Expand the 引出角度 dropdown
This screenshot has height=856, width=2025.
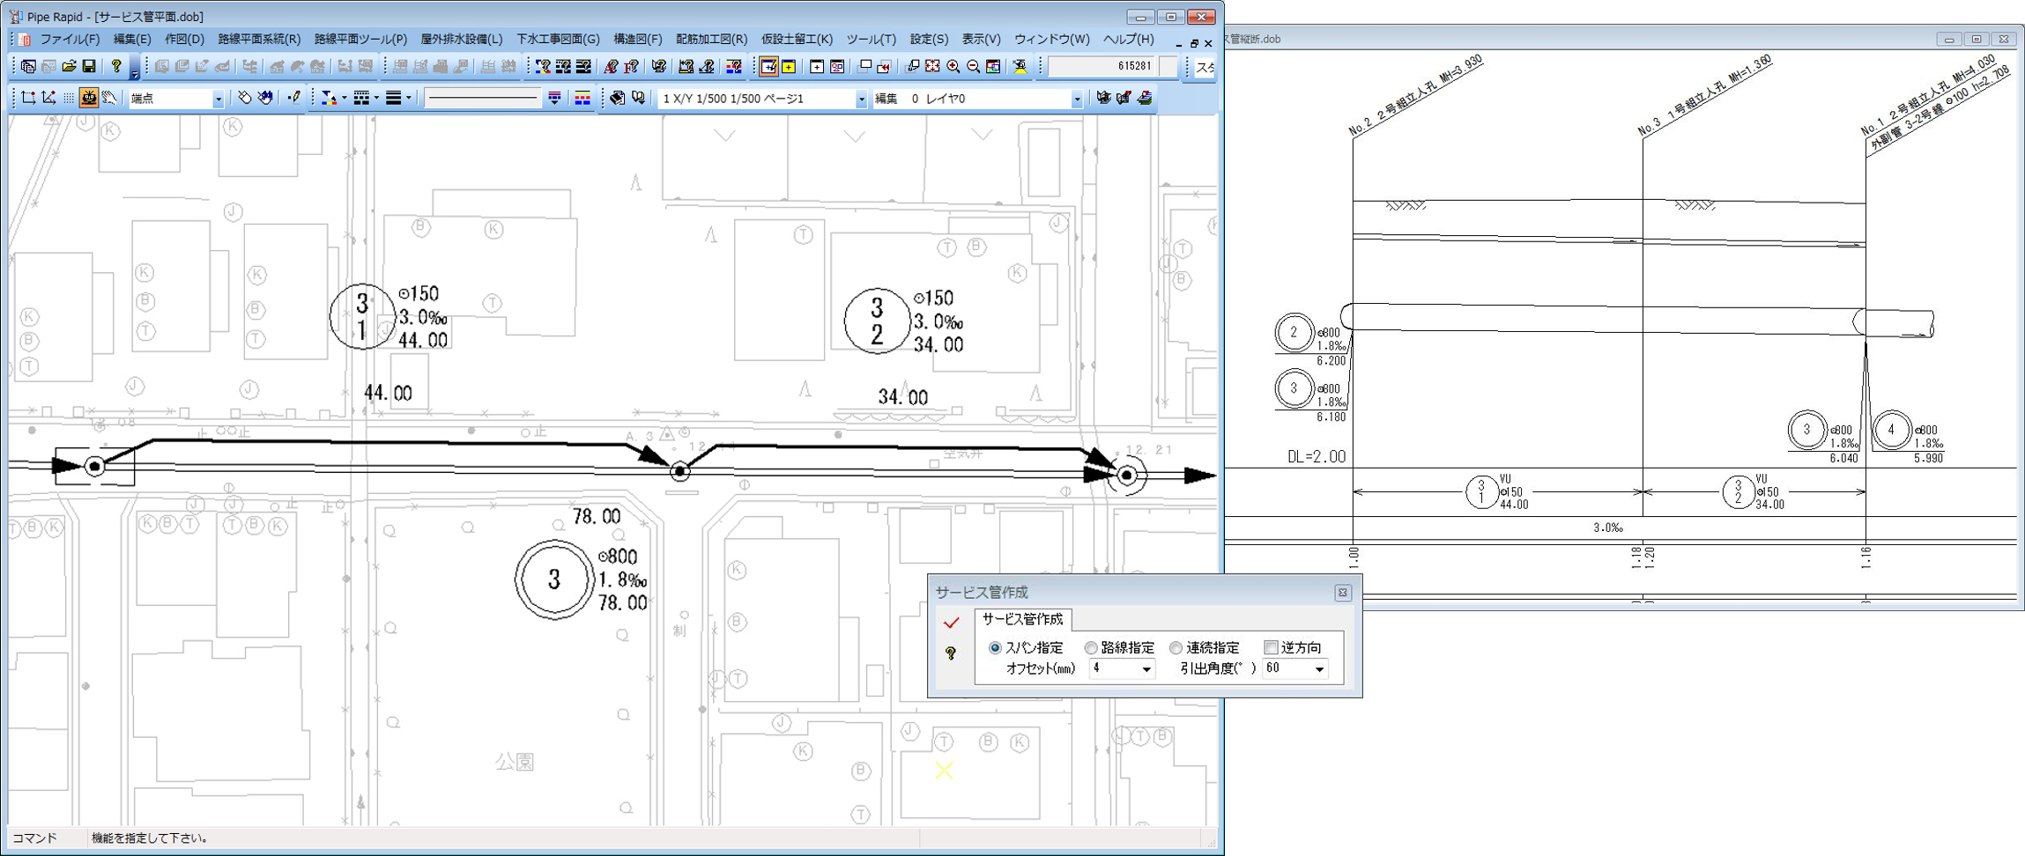pyautogui.click(x=1319, y=669)
